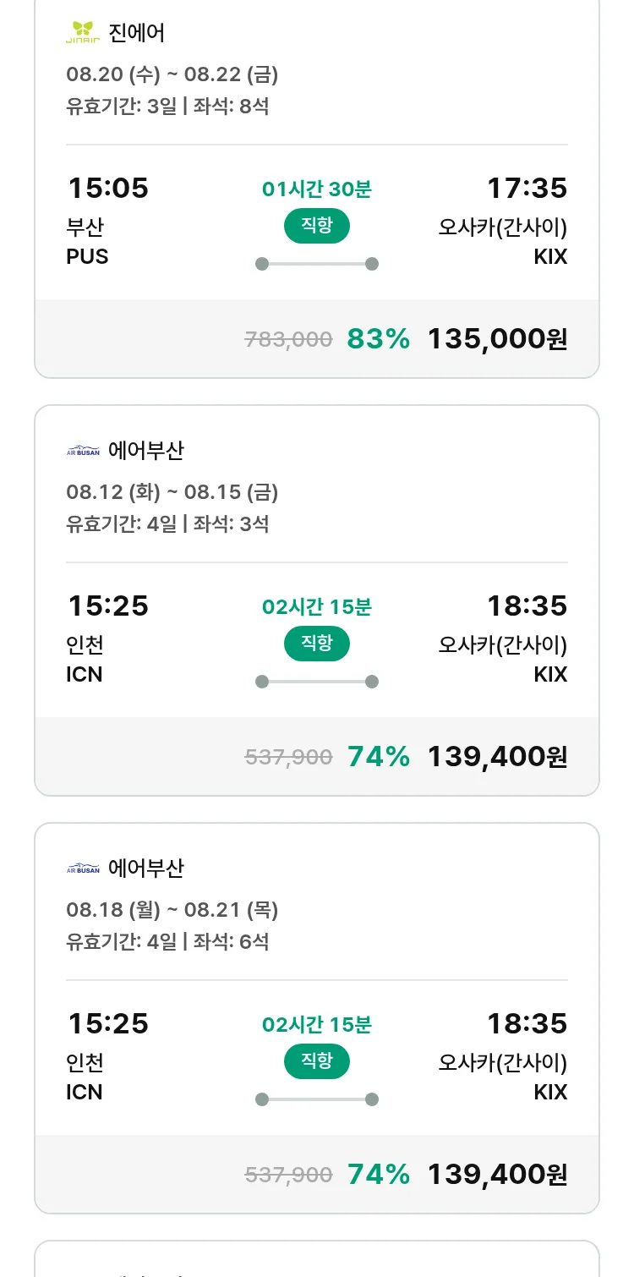Click the Jin Air butterfly logo

pos(83,33)
